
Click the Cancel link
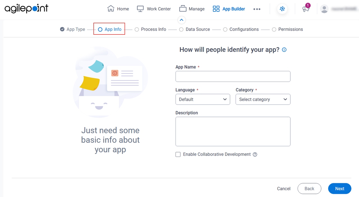(284, 189)
